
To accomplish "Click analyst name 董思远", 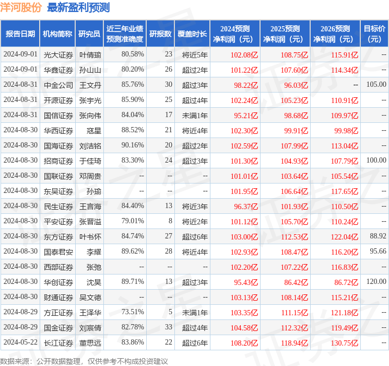I will click(x=90, y=343).
